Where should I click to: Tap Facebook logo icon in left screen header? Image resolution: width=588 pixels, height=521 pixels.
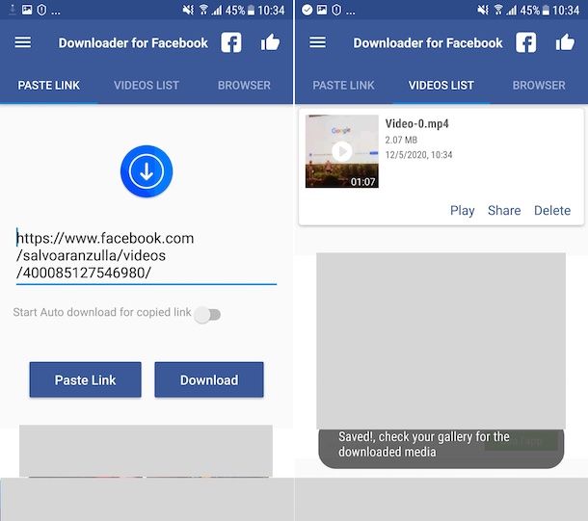[231, 42]
